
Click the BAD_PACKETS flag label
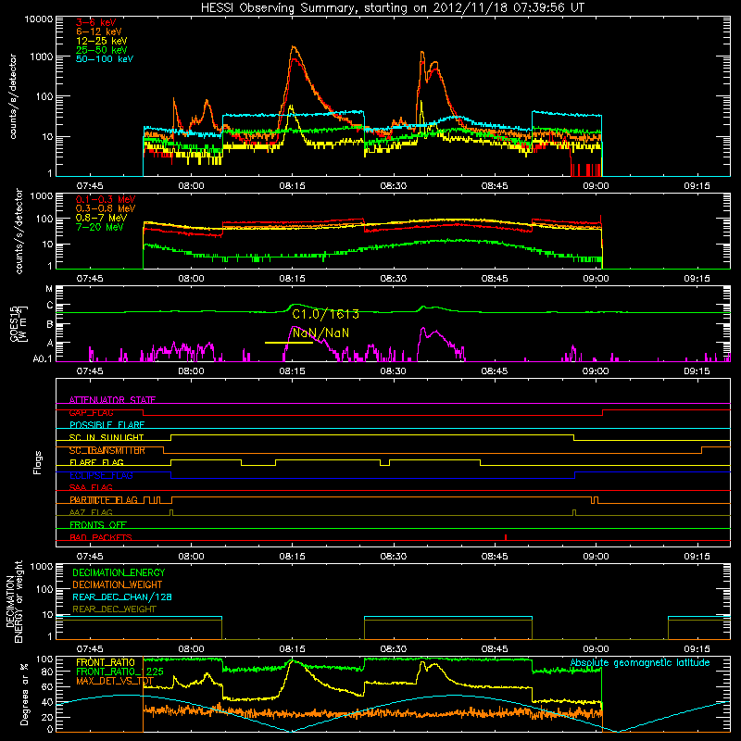pos(101,537)
